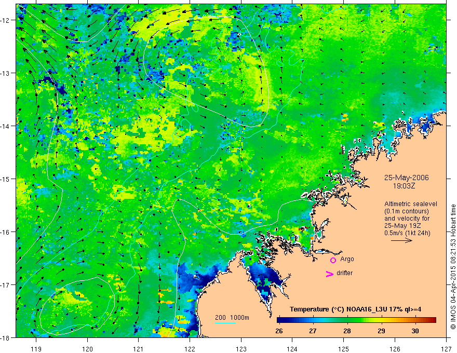Click the longitude axis label '124'
The height and width of the screenshot is (353, 457).
coord(292,349)
